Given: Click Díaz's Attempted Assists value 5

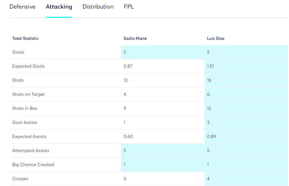Looking at the screenshot, I should click(208, 150).
